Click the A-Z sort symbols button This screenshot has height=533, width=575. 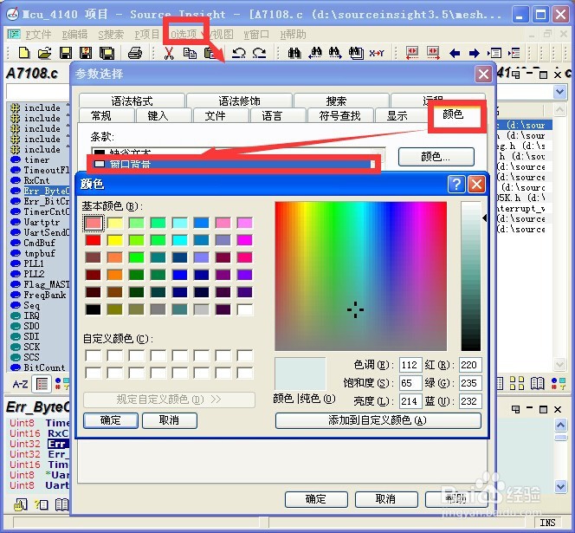[x=20, y=384]
